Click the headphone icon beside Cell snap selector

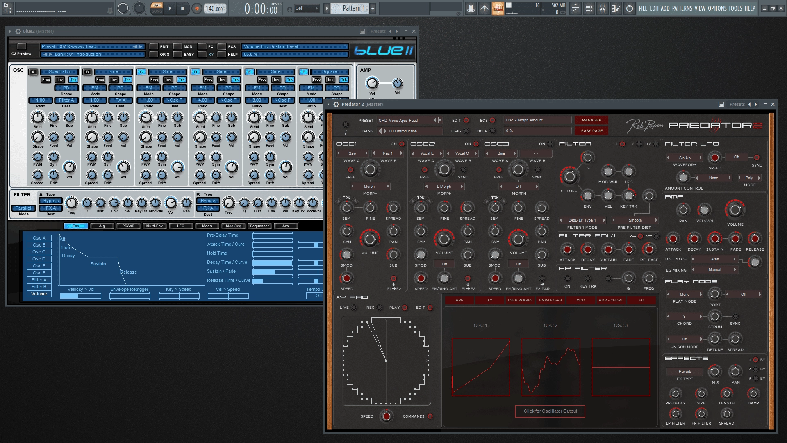pos(290,9)
